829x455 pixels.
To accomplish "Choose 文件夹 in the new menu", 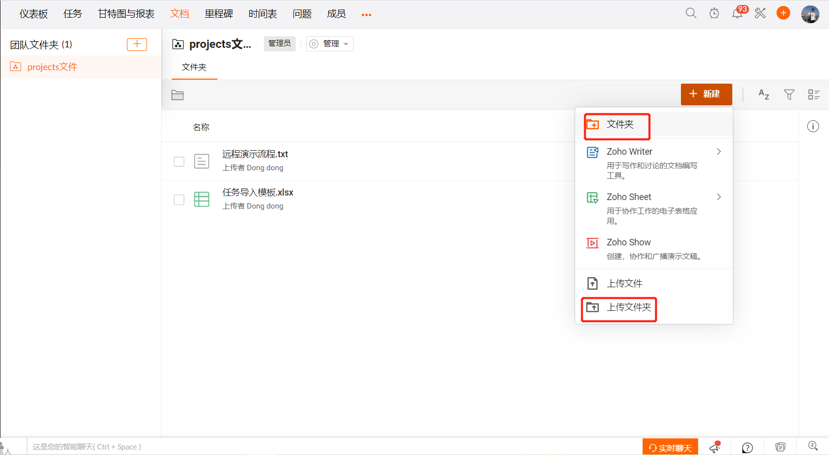I will [x=619, y=124].
